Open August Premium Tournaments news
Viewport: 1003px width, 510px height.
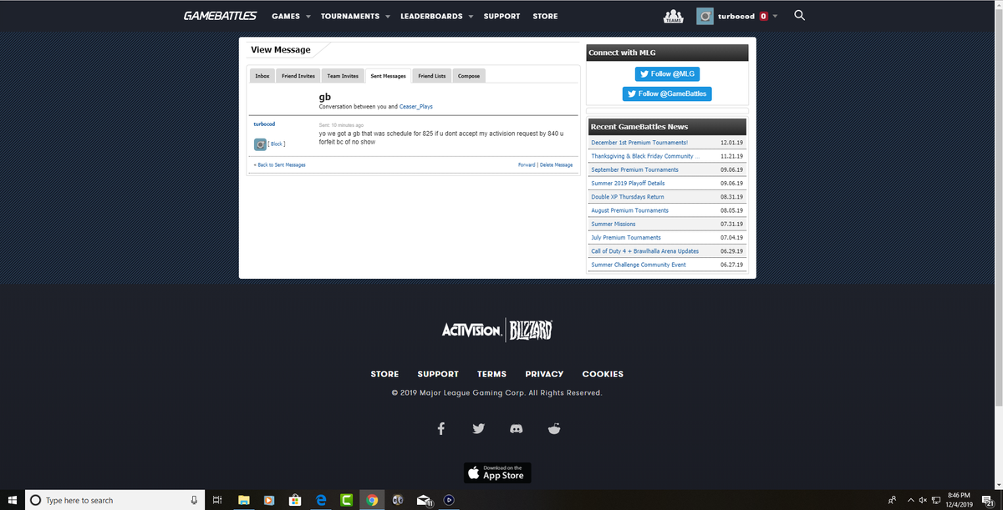point(629,210)
